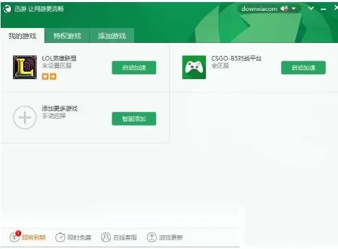338x249 pixels.
Task: Open the main menu chevron in title bar
Action: [311, 8]
